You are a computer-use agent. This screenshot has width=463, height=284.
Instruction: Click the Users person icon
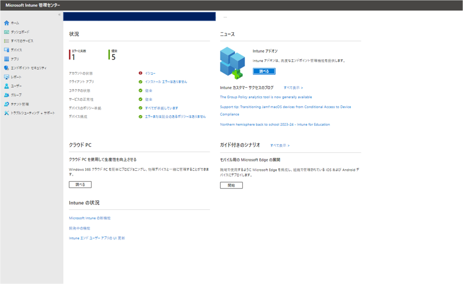point(6,86)
